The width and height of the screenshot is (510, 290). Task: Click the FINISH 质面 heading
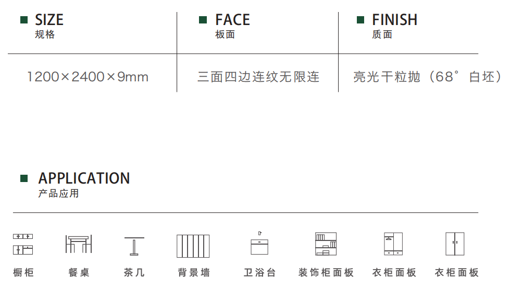click(x=394, y=26)
